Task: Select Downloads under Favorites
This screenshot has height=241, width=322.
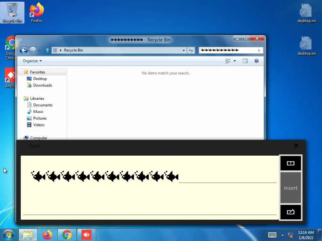Action: (42, 85)
